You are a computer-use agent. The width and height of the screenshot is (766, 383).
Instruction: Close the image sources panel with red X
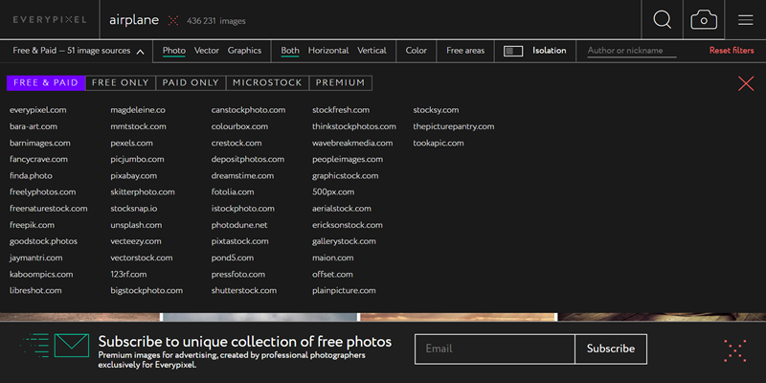coord(746,83)
